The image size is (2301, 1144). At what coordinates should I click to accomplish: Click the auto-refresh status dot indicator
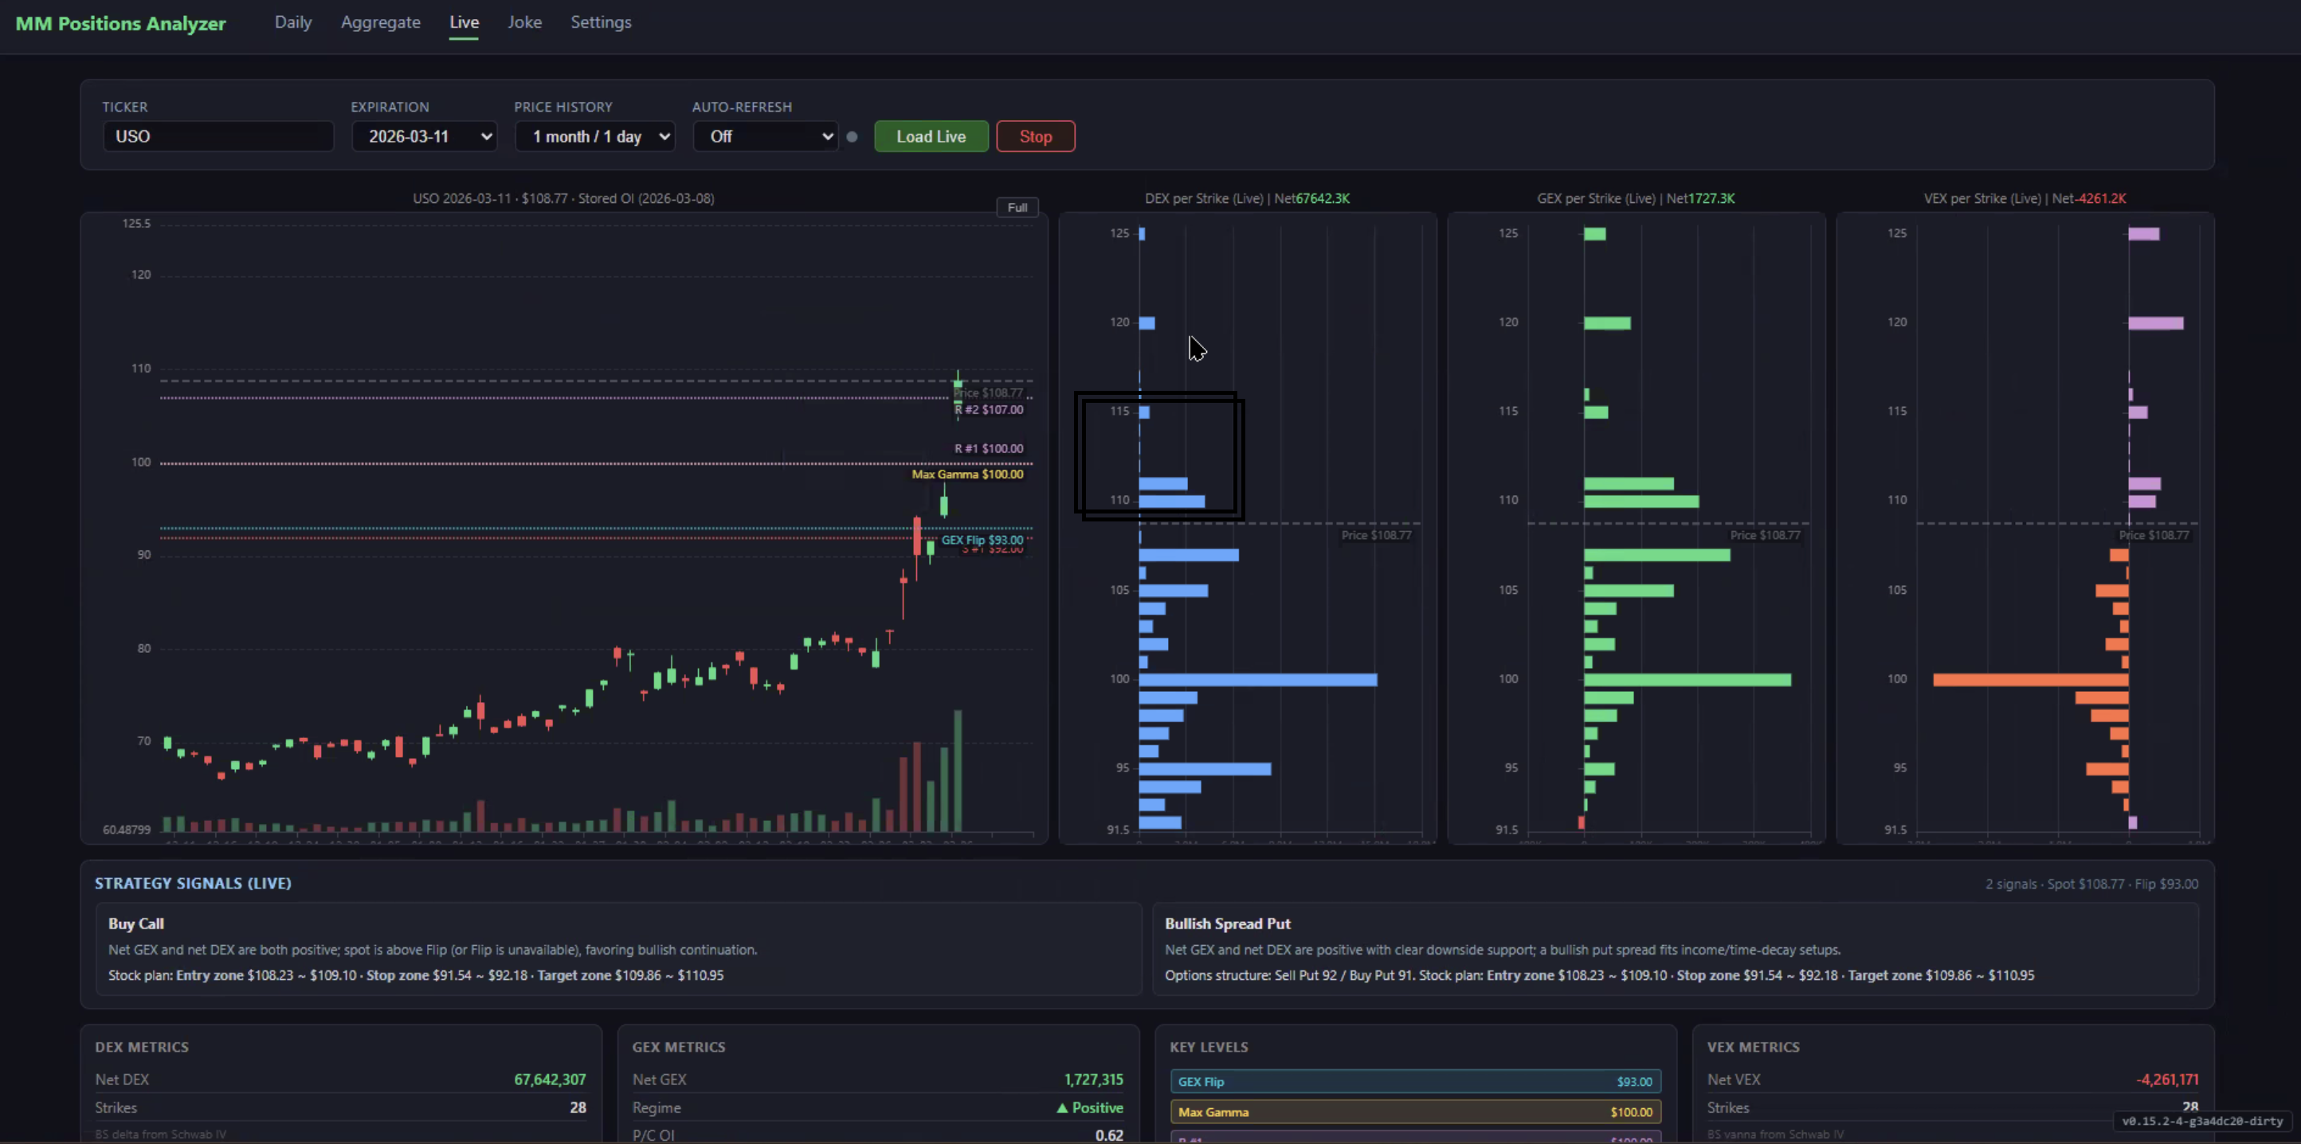click(x=853, y=136)
